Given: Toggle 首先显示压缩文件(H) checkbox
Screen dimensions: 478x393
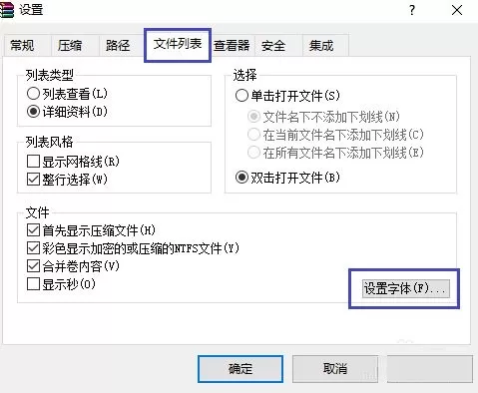Looking at the screenshot, I should pyautogui.click(x=91, y=230).
